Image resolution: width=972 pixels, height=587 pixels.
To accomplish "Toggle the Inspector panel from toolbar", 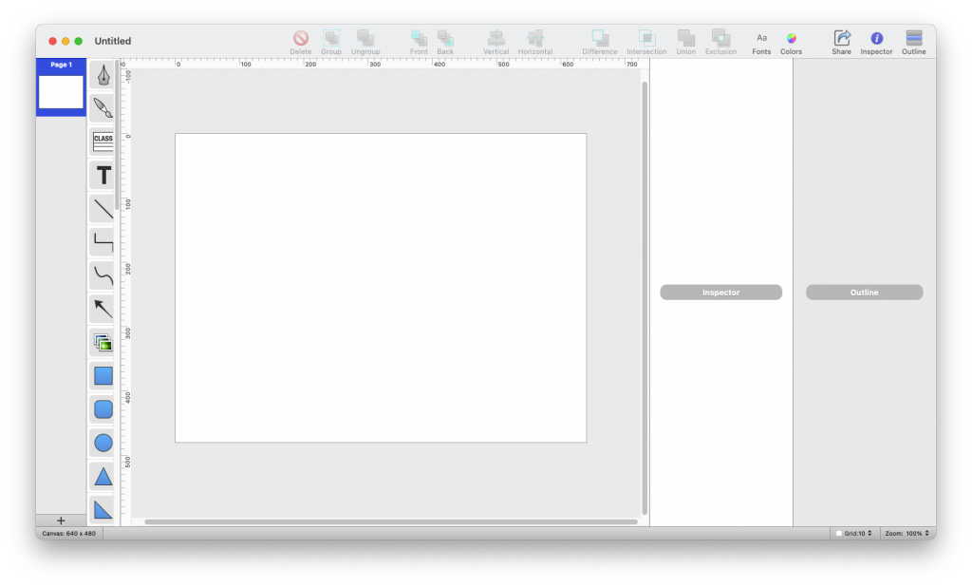I will tap(876, 43).
